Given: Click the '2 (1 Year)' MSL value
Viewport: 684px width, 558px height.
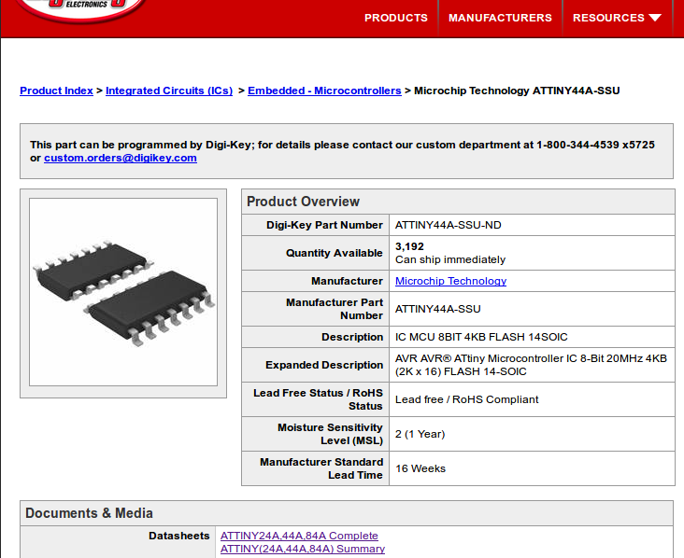Looking at the screenshot, I should click(x=420, y=434).
